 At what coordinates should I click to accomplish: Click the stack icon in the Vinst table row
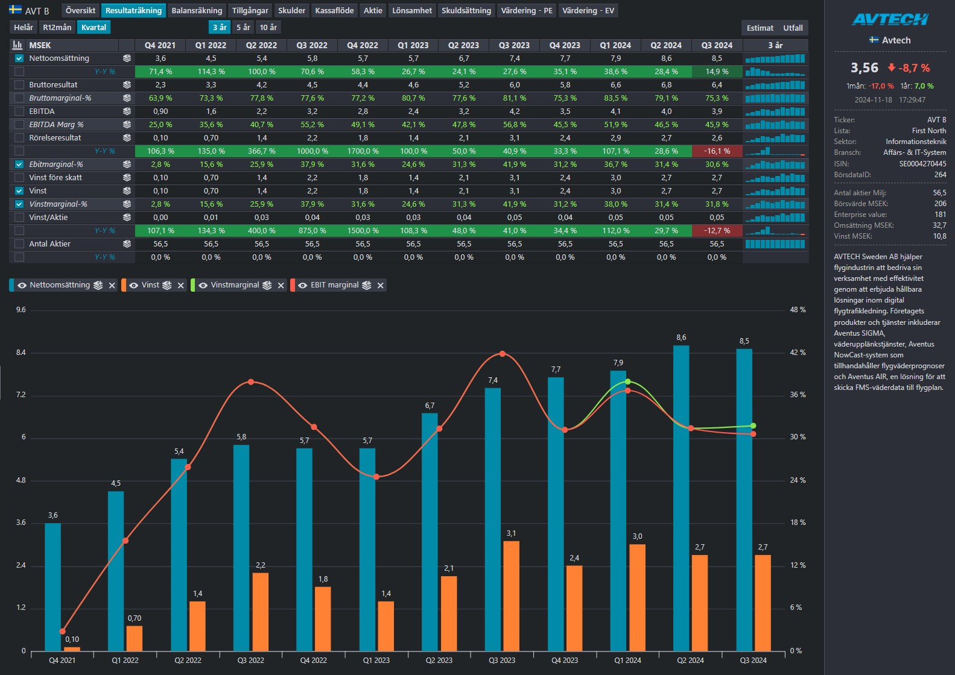point(127,191)
